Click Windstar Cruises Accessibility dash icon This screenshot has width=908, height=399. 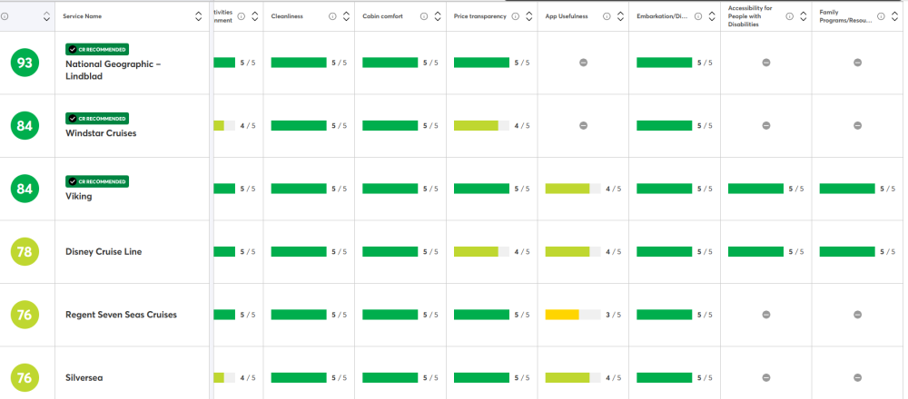pos(766,125)
